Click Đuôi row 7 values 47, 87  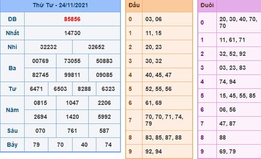coord(227,123)
